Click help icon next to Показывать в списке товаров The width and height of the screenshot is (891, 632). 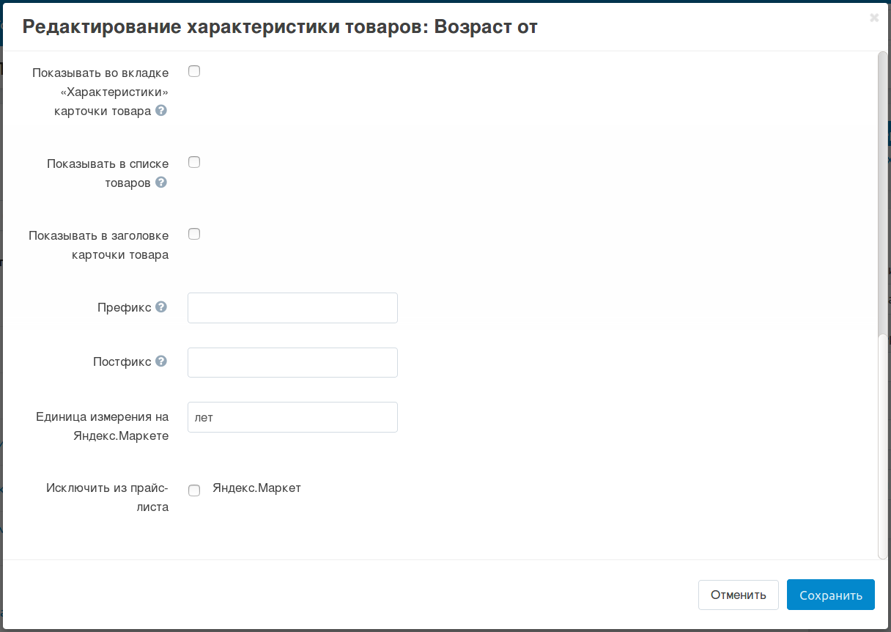click(x=161, y=183)
